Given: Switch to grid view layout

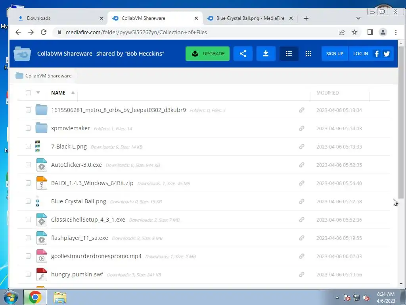Looking at the screenshot, I should [308, 54].
